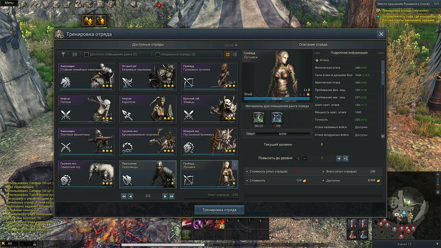This screenshot has height=248, width=441.
Task: Select the 'Свирепый огр' squad card
Action: (86, 174)
